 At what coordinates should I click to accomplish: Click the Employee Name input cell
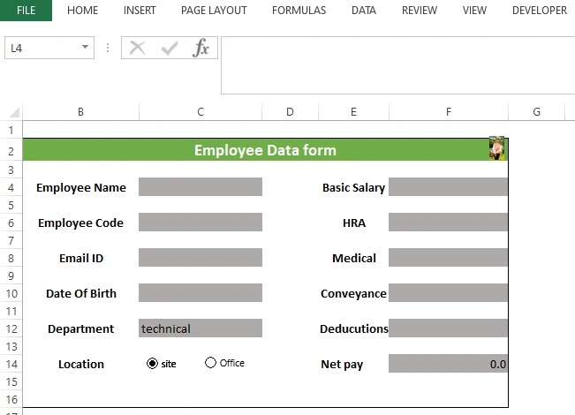coord(200,186)
